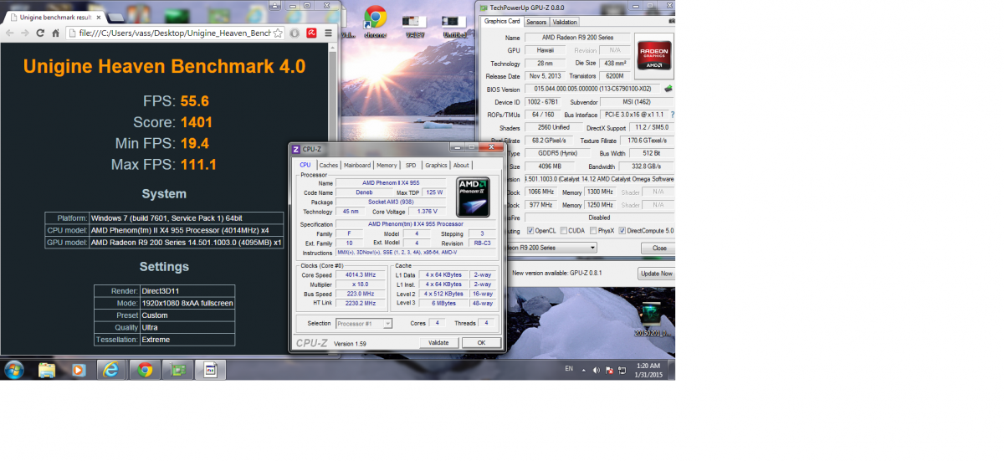Click the Chrome forward arrow
The image size is (1004, 461).
[26, 33]
